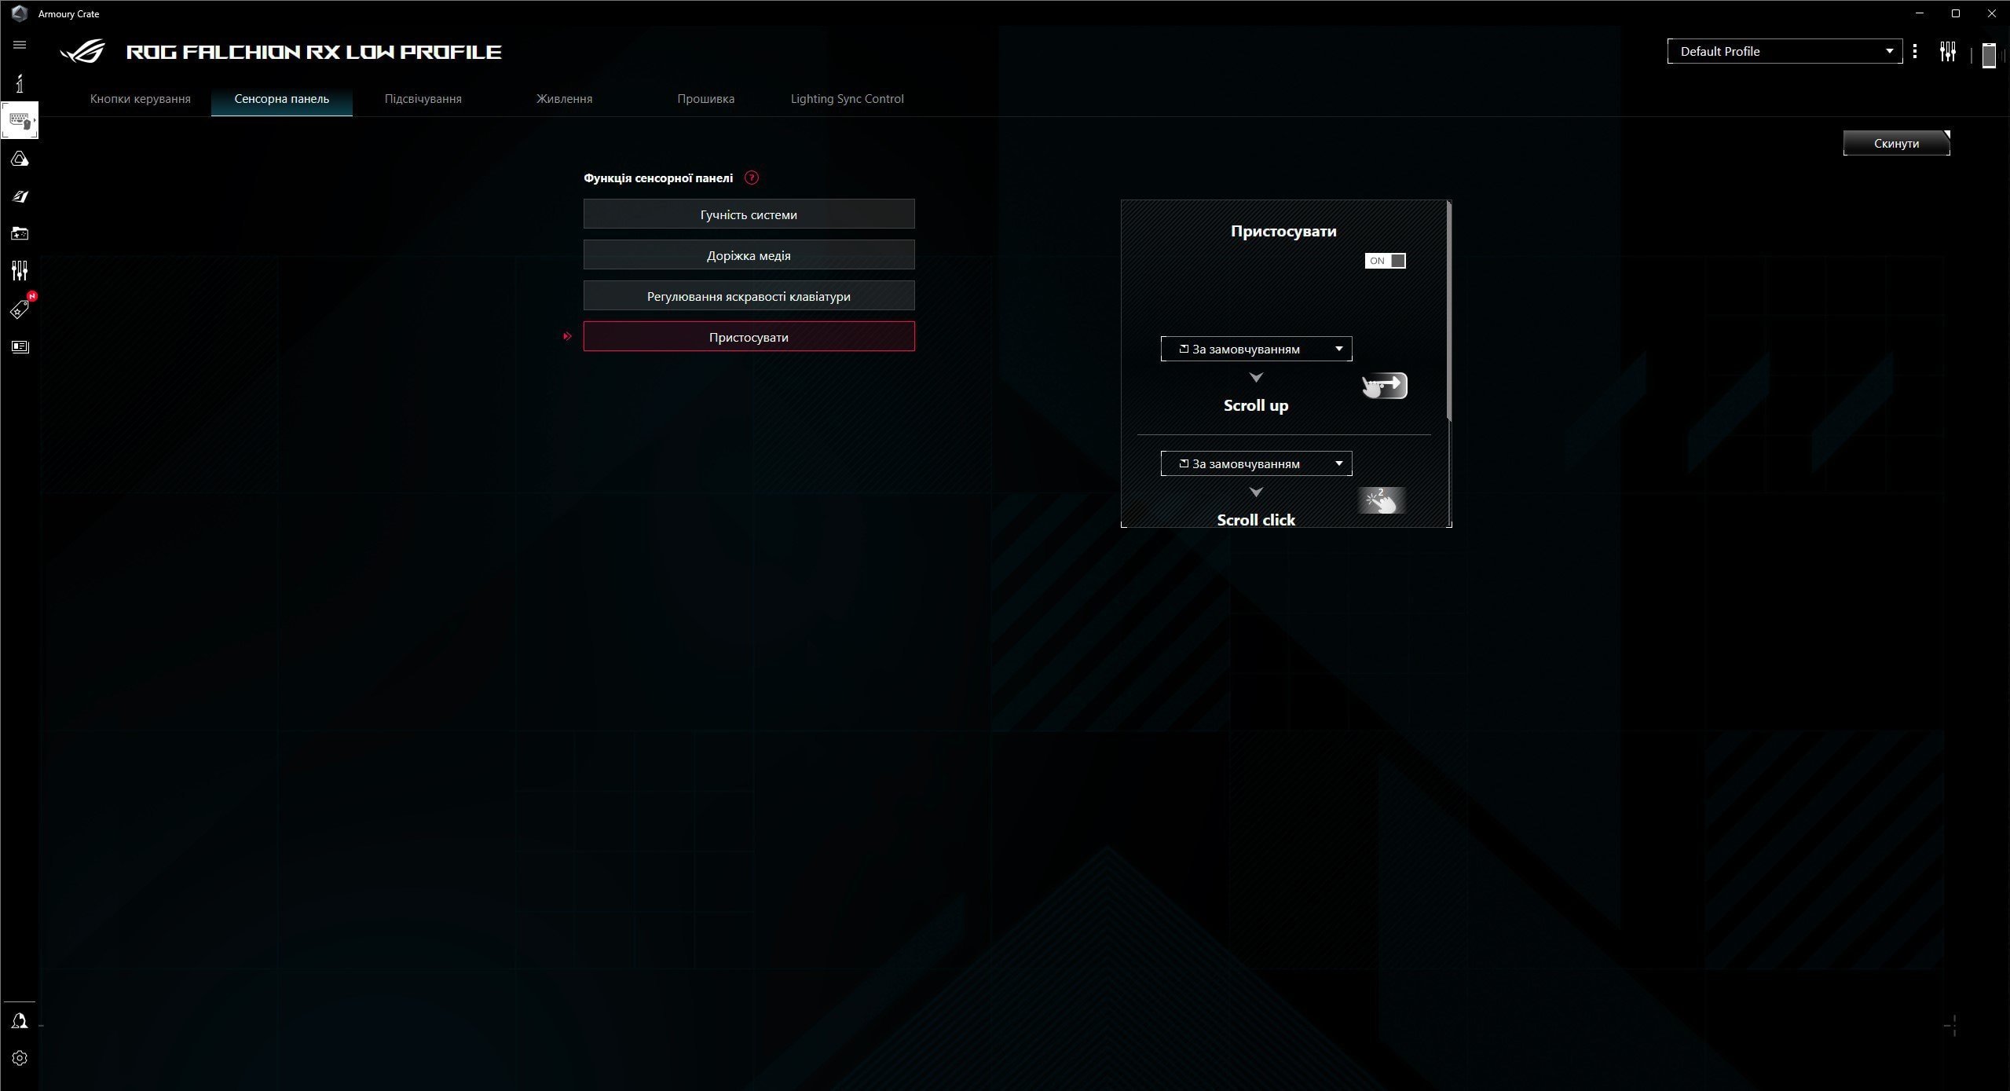Click the double-tap gesture icon beside Scroll click
Viewport: 2010px width, 1091px height.
1382,500
